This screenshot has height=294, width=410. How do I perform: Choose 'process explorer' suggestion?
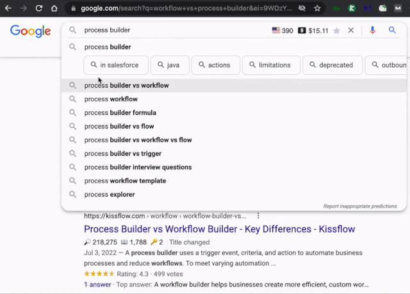point(234,194)
